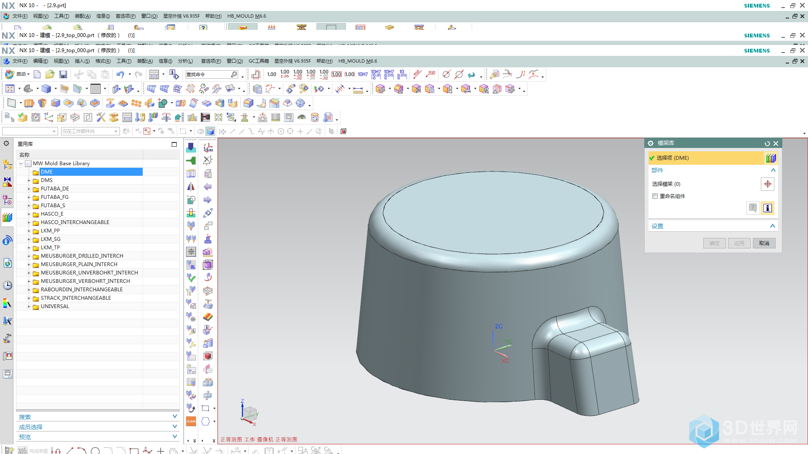This screenshot has width=808, height=454.
Task: Click the mirror icon in vertical toolbar
Action: tap(191, 187)
